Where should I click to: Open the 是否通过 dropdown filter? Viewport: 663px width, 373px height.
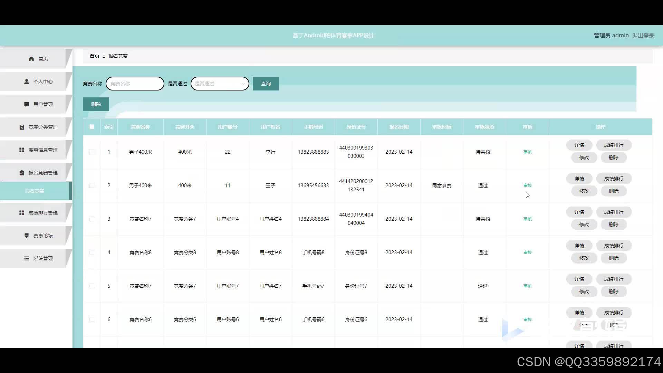point(220,84)
